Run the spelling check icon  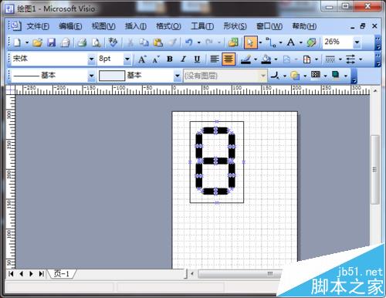click(113, 42)
